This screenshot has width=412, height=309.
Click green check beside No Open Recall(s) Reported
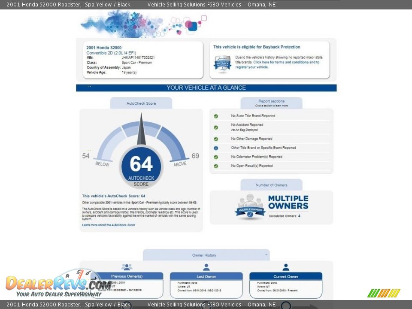click(216, 166)
